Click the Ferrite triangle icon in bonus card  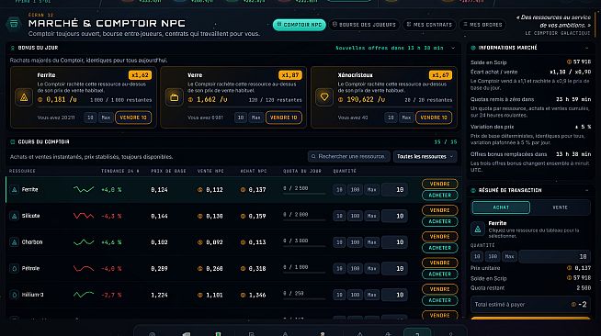coord(24,97)
